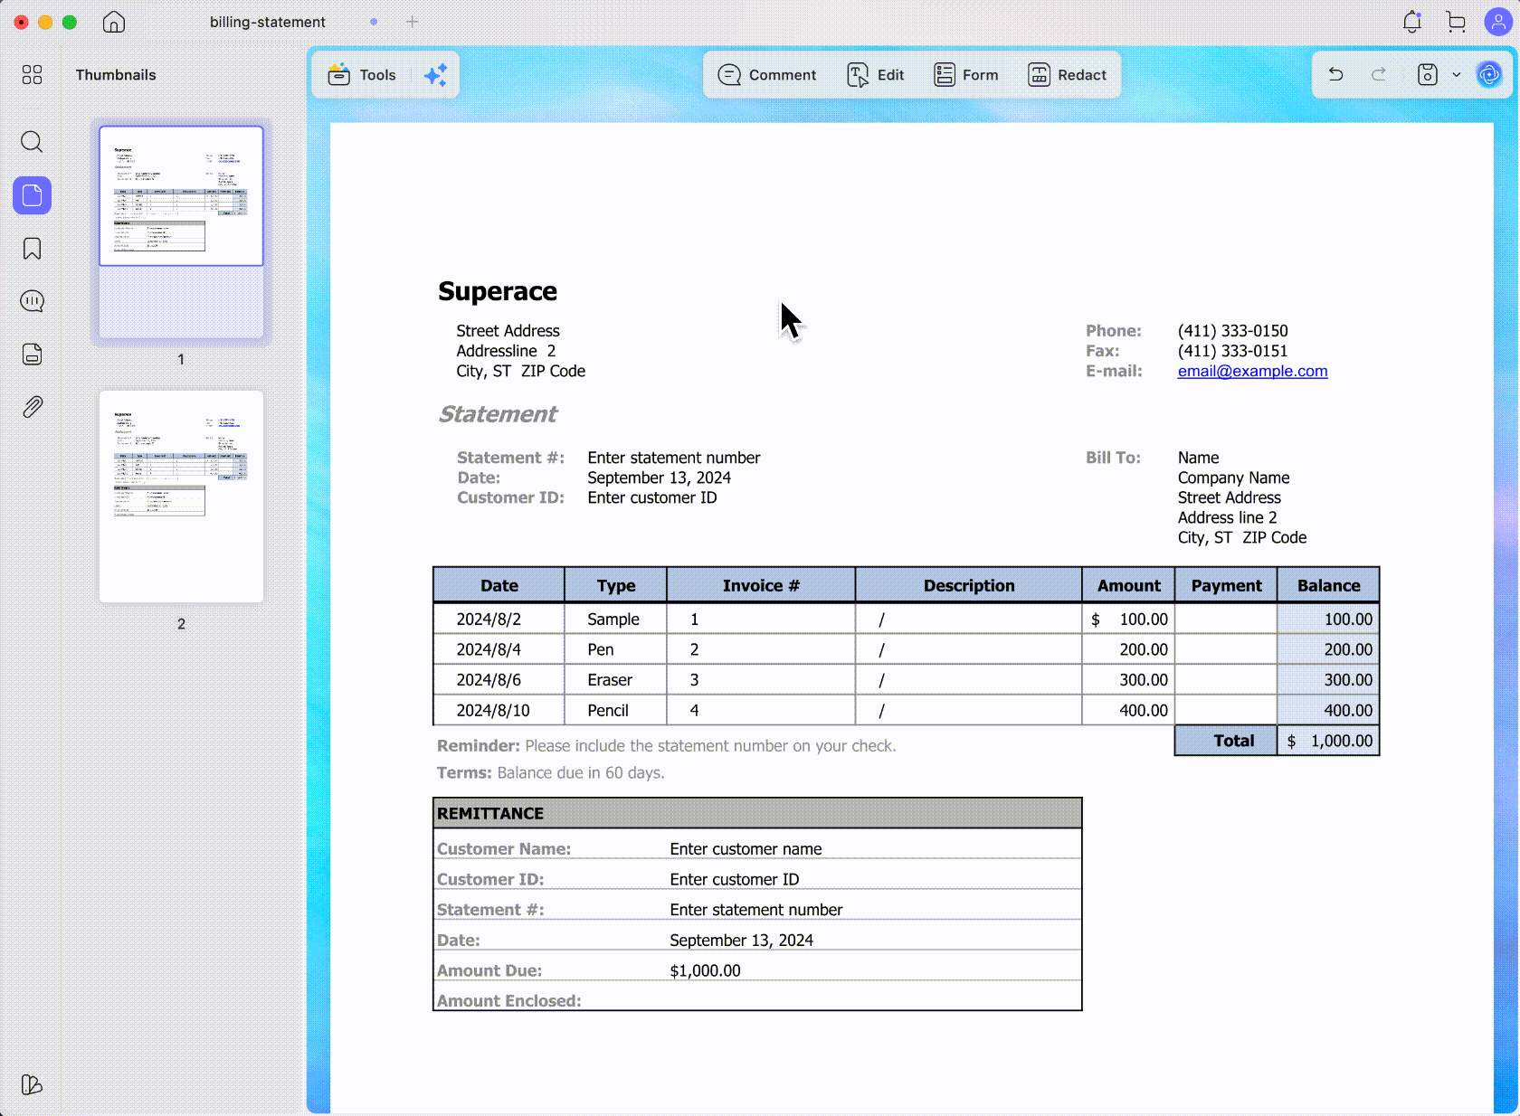Click the Description column header
Screen dimensions: 1520x1116
[x=969, y=585]
